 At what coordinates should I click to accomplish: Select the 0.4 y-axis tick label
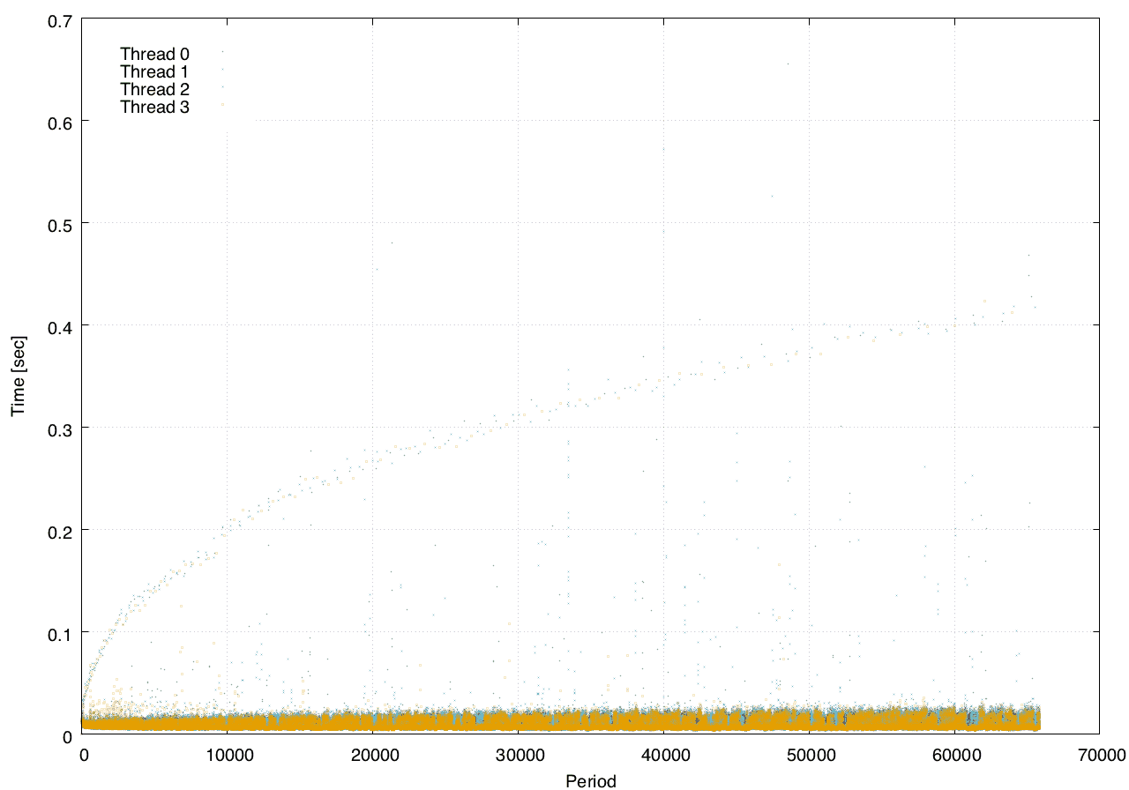pyautogui.click(x=57, y=325)
